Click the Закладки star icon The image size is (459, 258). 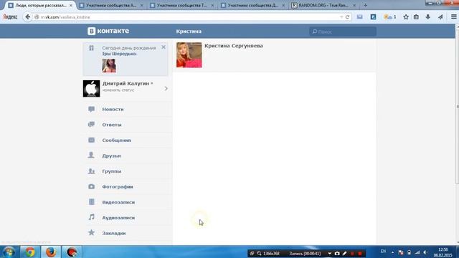[91, 233]
